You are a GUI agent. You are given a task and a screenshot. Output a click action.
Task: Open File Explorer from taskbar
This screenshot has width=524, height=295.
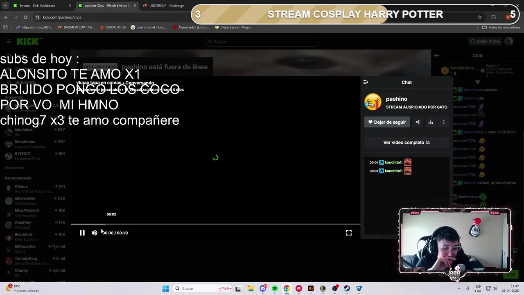point(251,288)
